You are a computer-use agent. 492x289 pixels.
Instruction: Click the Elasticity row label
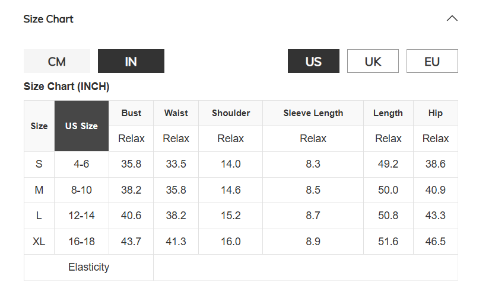[x=89, y=267]
